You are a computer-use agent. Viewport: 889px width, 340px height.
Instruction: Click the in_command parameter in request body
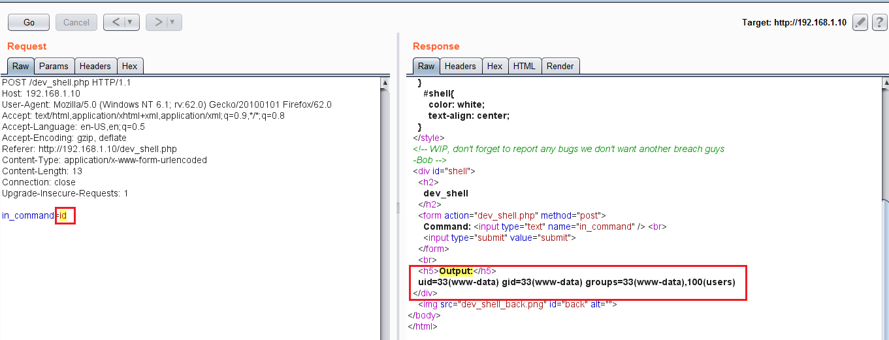click(27, 215)
